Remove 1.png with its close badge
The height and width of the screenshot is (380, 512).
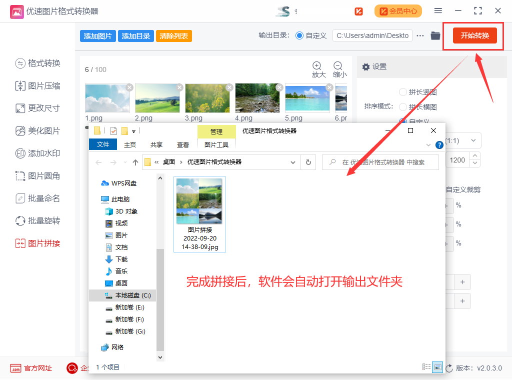tap(129, 87)
